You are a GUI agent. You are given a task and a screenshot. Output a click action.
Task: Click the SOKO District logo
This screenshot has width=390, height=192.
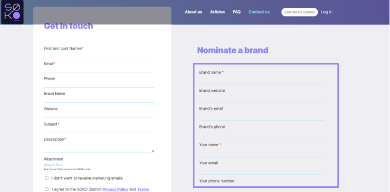coord(12,12)
